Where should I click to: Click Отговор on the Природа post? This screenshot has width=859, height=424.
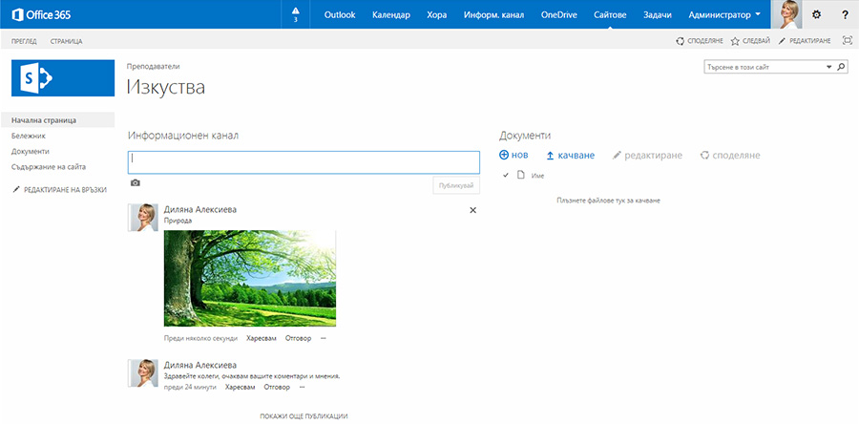point(298,339)
